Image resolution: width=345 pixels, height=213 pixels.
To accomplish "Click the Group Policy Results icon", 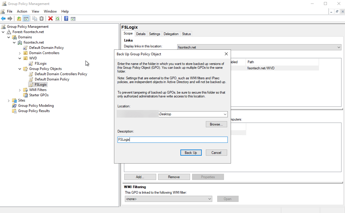I will click(x=14, y=111).
